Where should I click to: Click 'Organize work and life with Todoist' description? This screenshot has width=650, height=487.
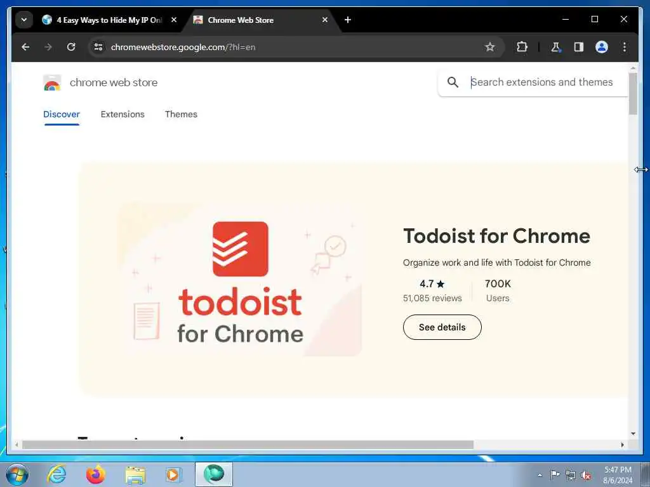point(496,263)
